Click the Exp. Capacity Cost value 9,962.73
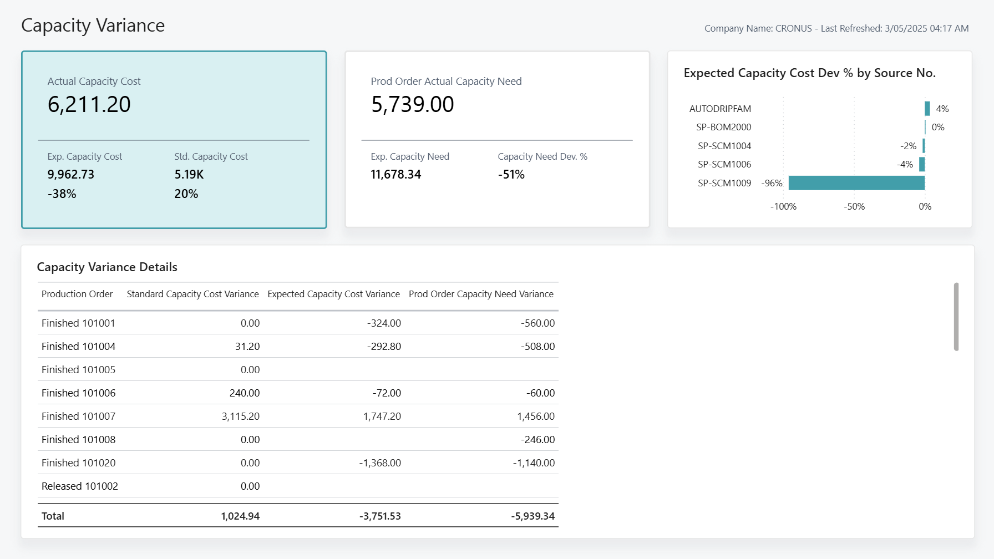The image size is (994, 559). point(70,174)
